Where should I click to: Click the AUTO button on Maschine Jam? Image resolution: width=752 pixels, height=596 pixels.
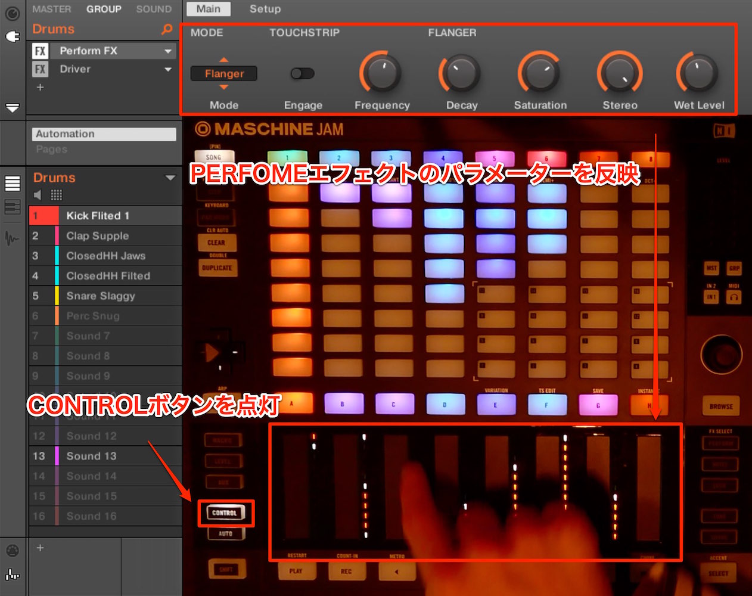[225, 533]
